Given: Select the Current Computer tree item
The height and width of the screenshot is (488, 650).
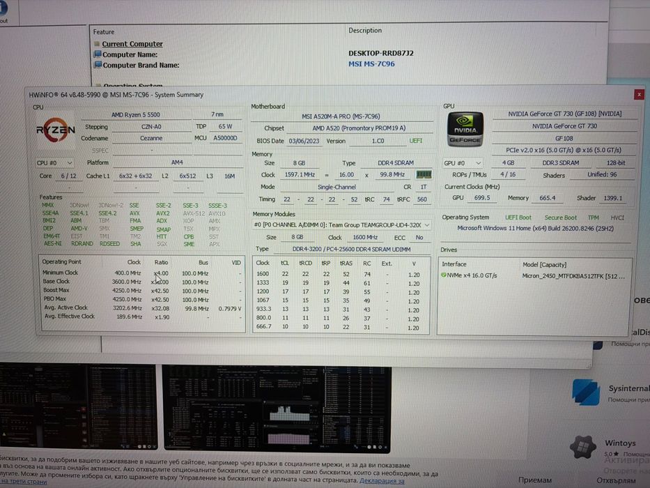Looking at the screenshot, I should pyautogui.click(x=132, y=43).
